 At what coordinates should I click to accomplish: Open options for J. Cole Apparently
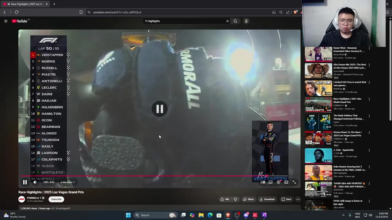369,150
